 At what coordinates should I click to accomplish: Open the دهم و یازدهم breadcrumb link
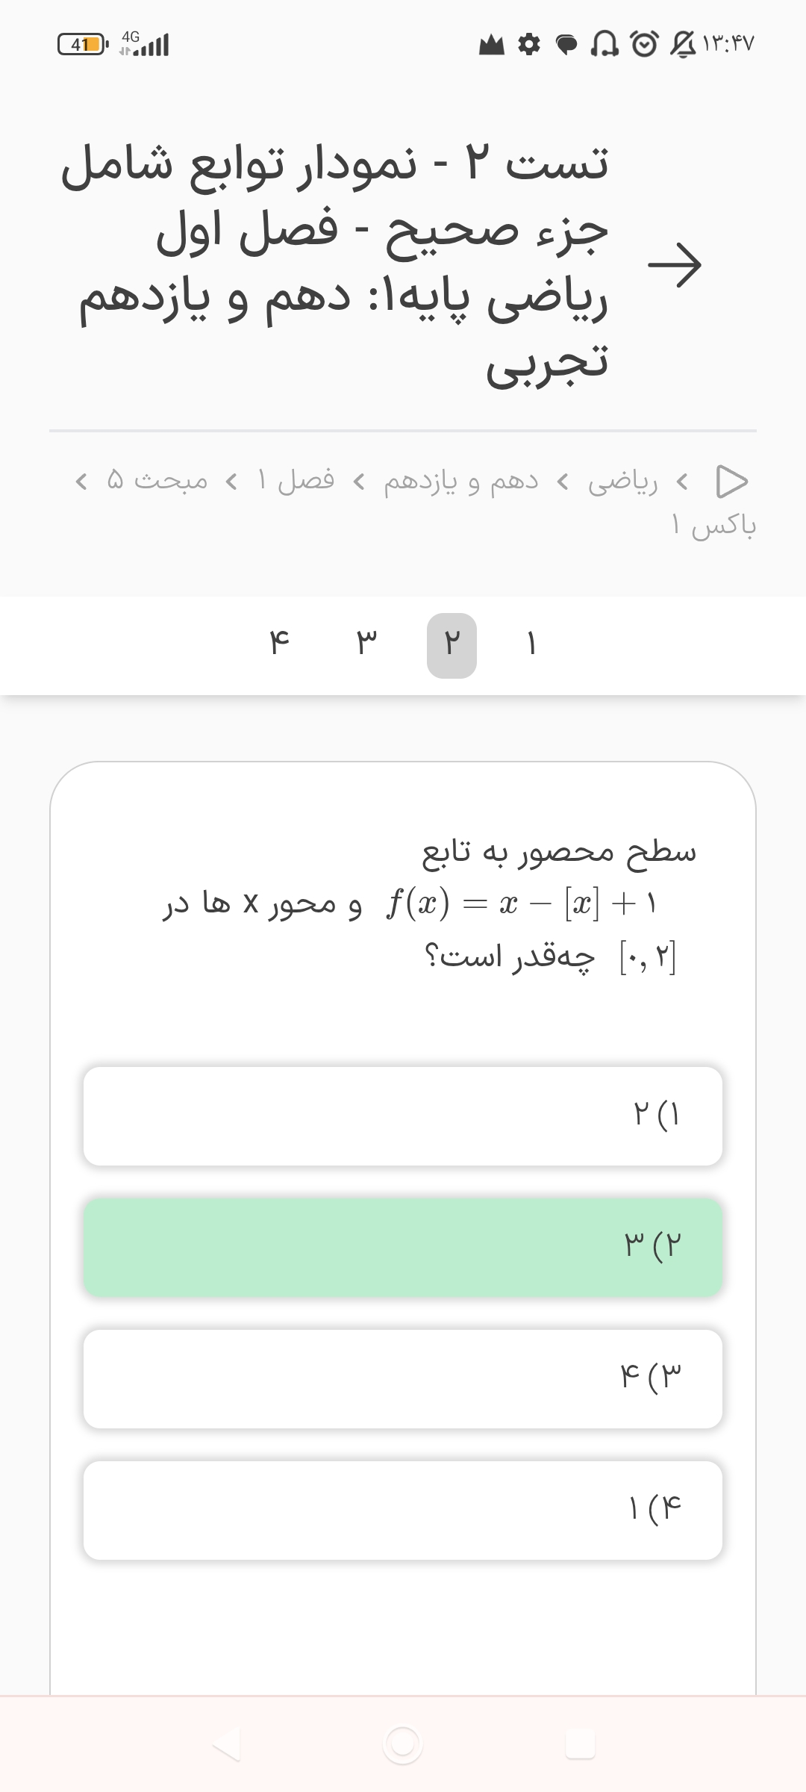(461, 482)
